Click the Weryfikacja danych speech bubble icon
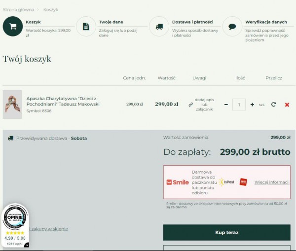Viewport: 296px width, 251px height. pyautogui.click(x=232, y=27)
